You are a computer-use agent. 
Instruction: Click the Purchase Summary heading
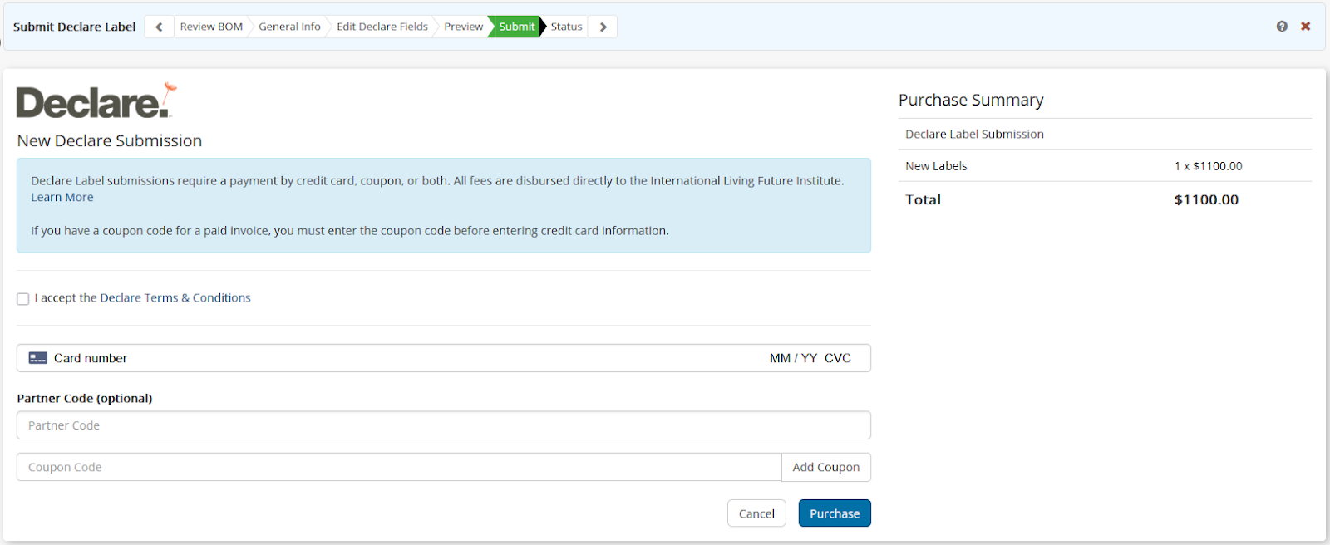[971, 100]
